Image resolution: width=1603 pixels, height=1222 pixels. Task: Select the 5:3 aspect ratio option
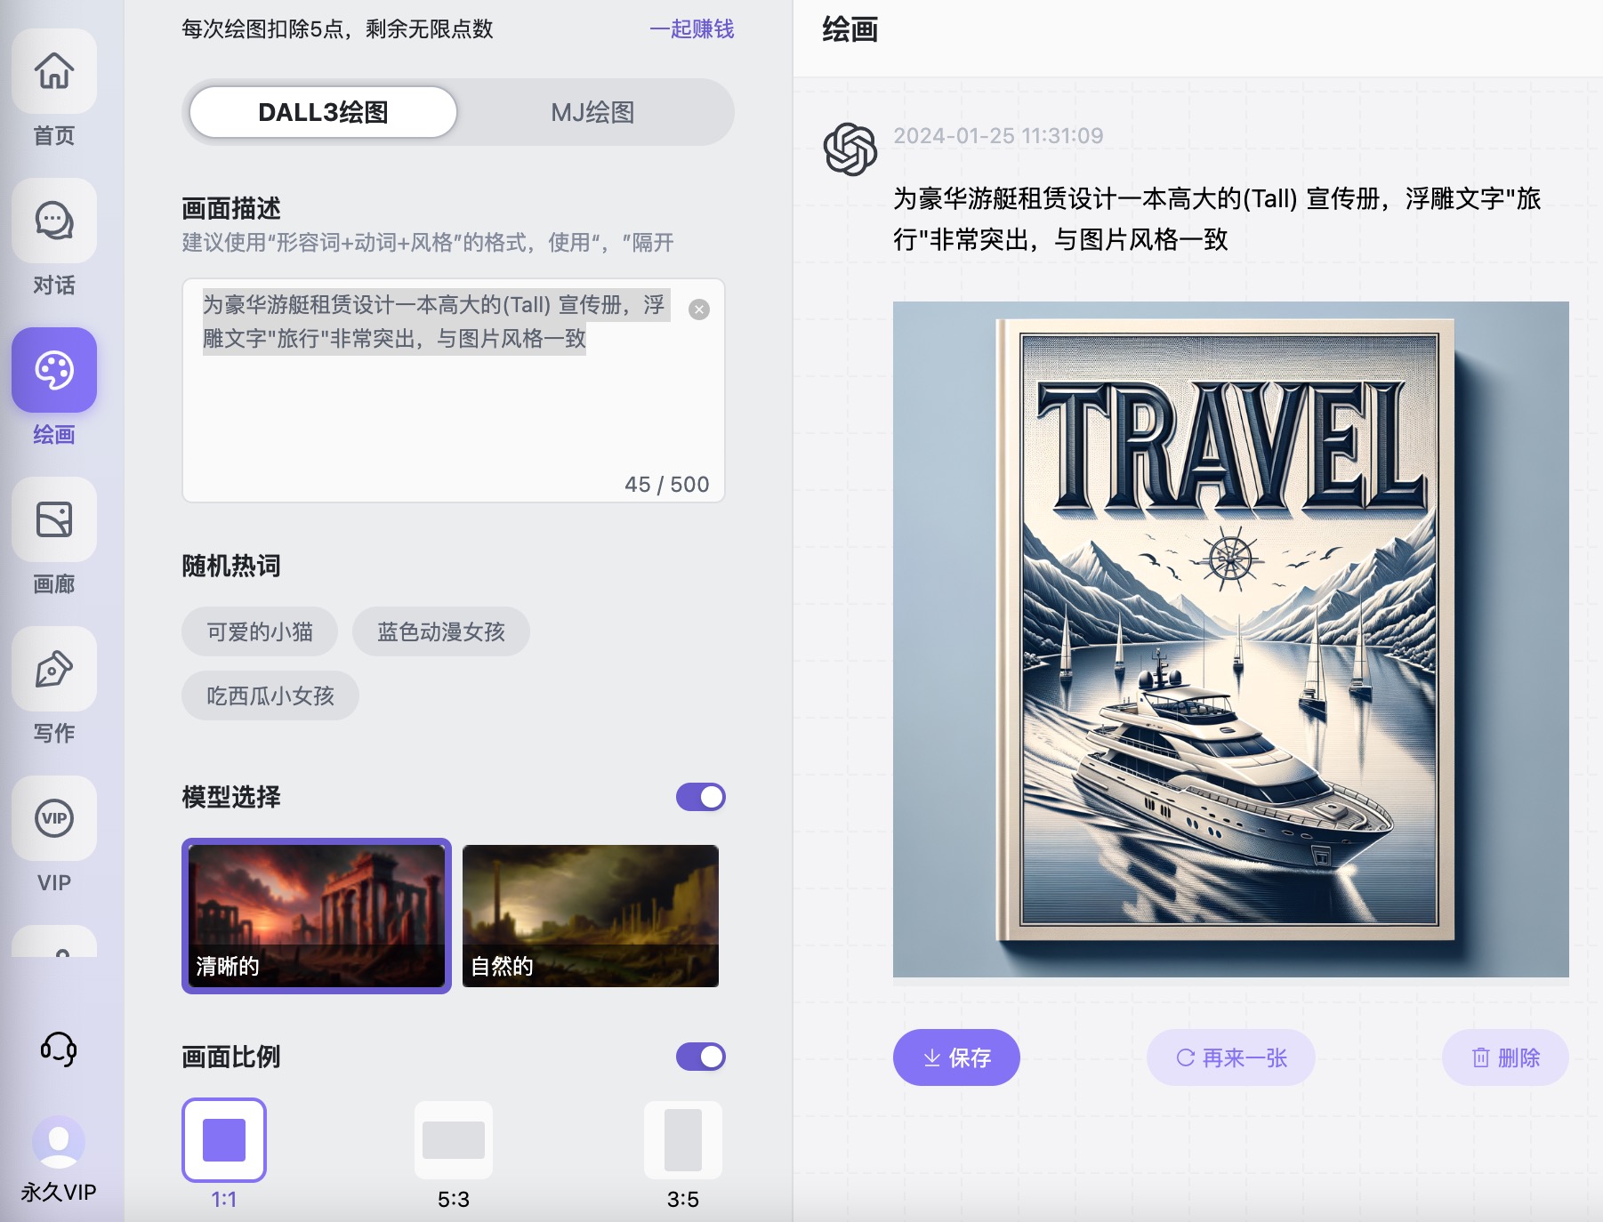[x=454, y=1140]
